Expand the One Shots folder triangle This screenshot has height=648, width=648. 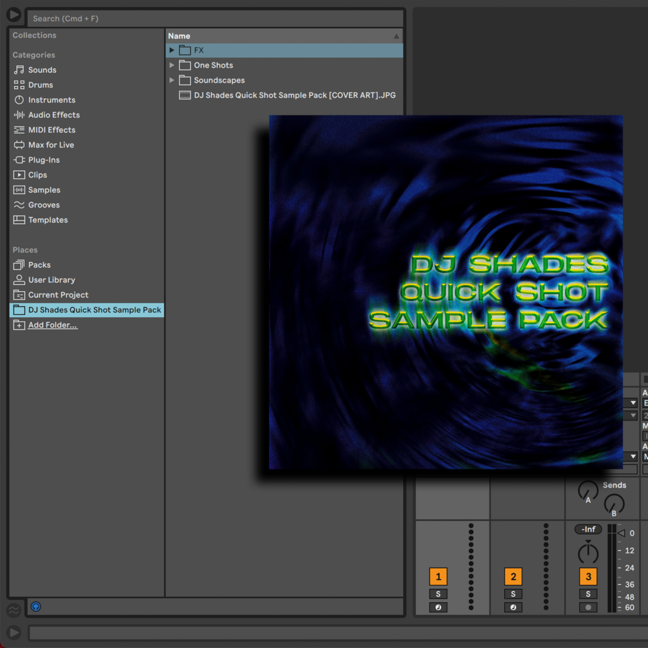coord(172,65)
